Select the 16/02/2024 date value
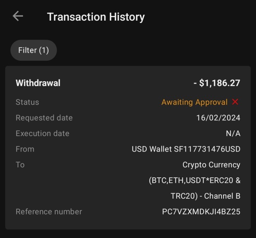This screenshot has width=256, height=238. pyautogui.click(x=218, y=118)
